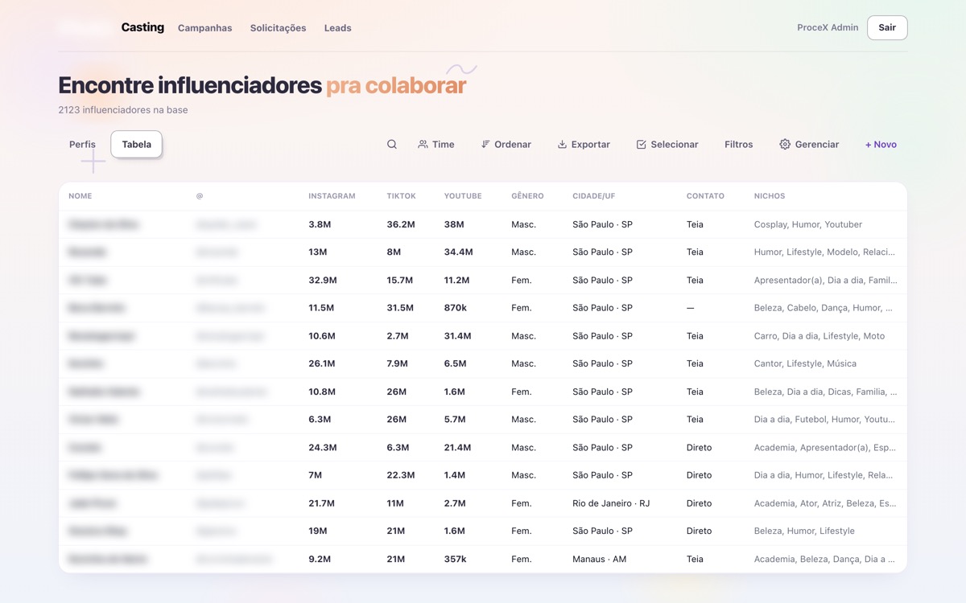Click + Novo to add influencer

click(x=881, y=145)
